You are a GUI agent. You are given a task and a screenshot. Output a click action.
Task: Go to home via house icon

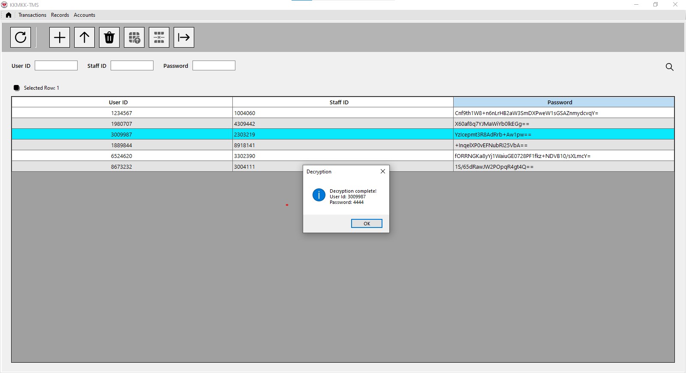tap(9, 15)
